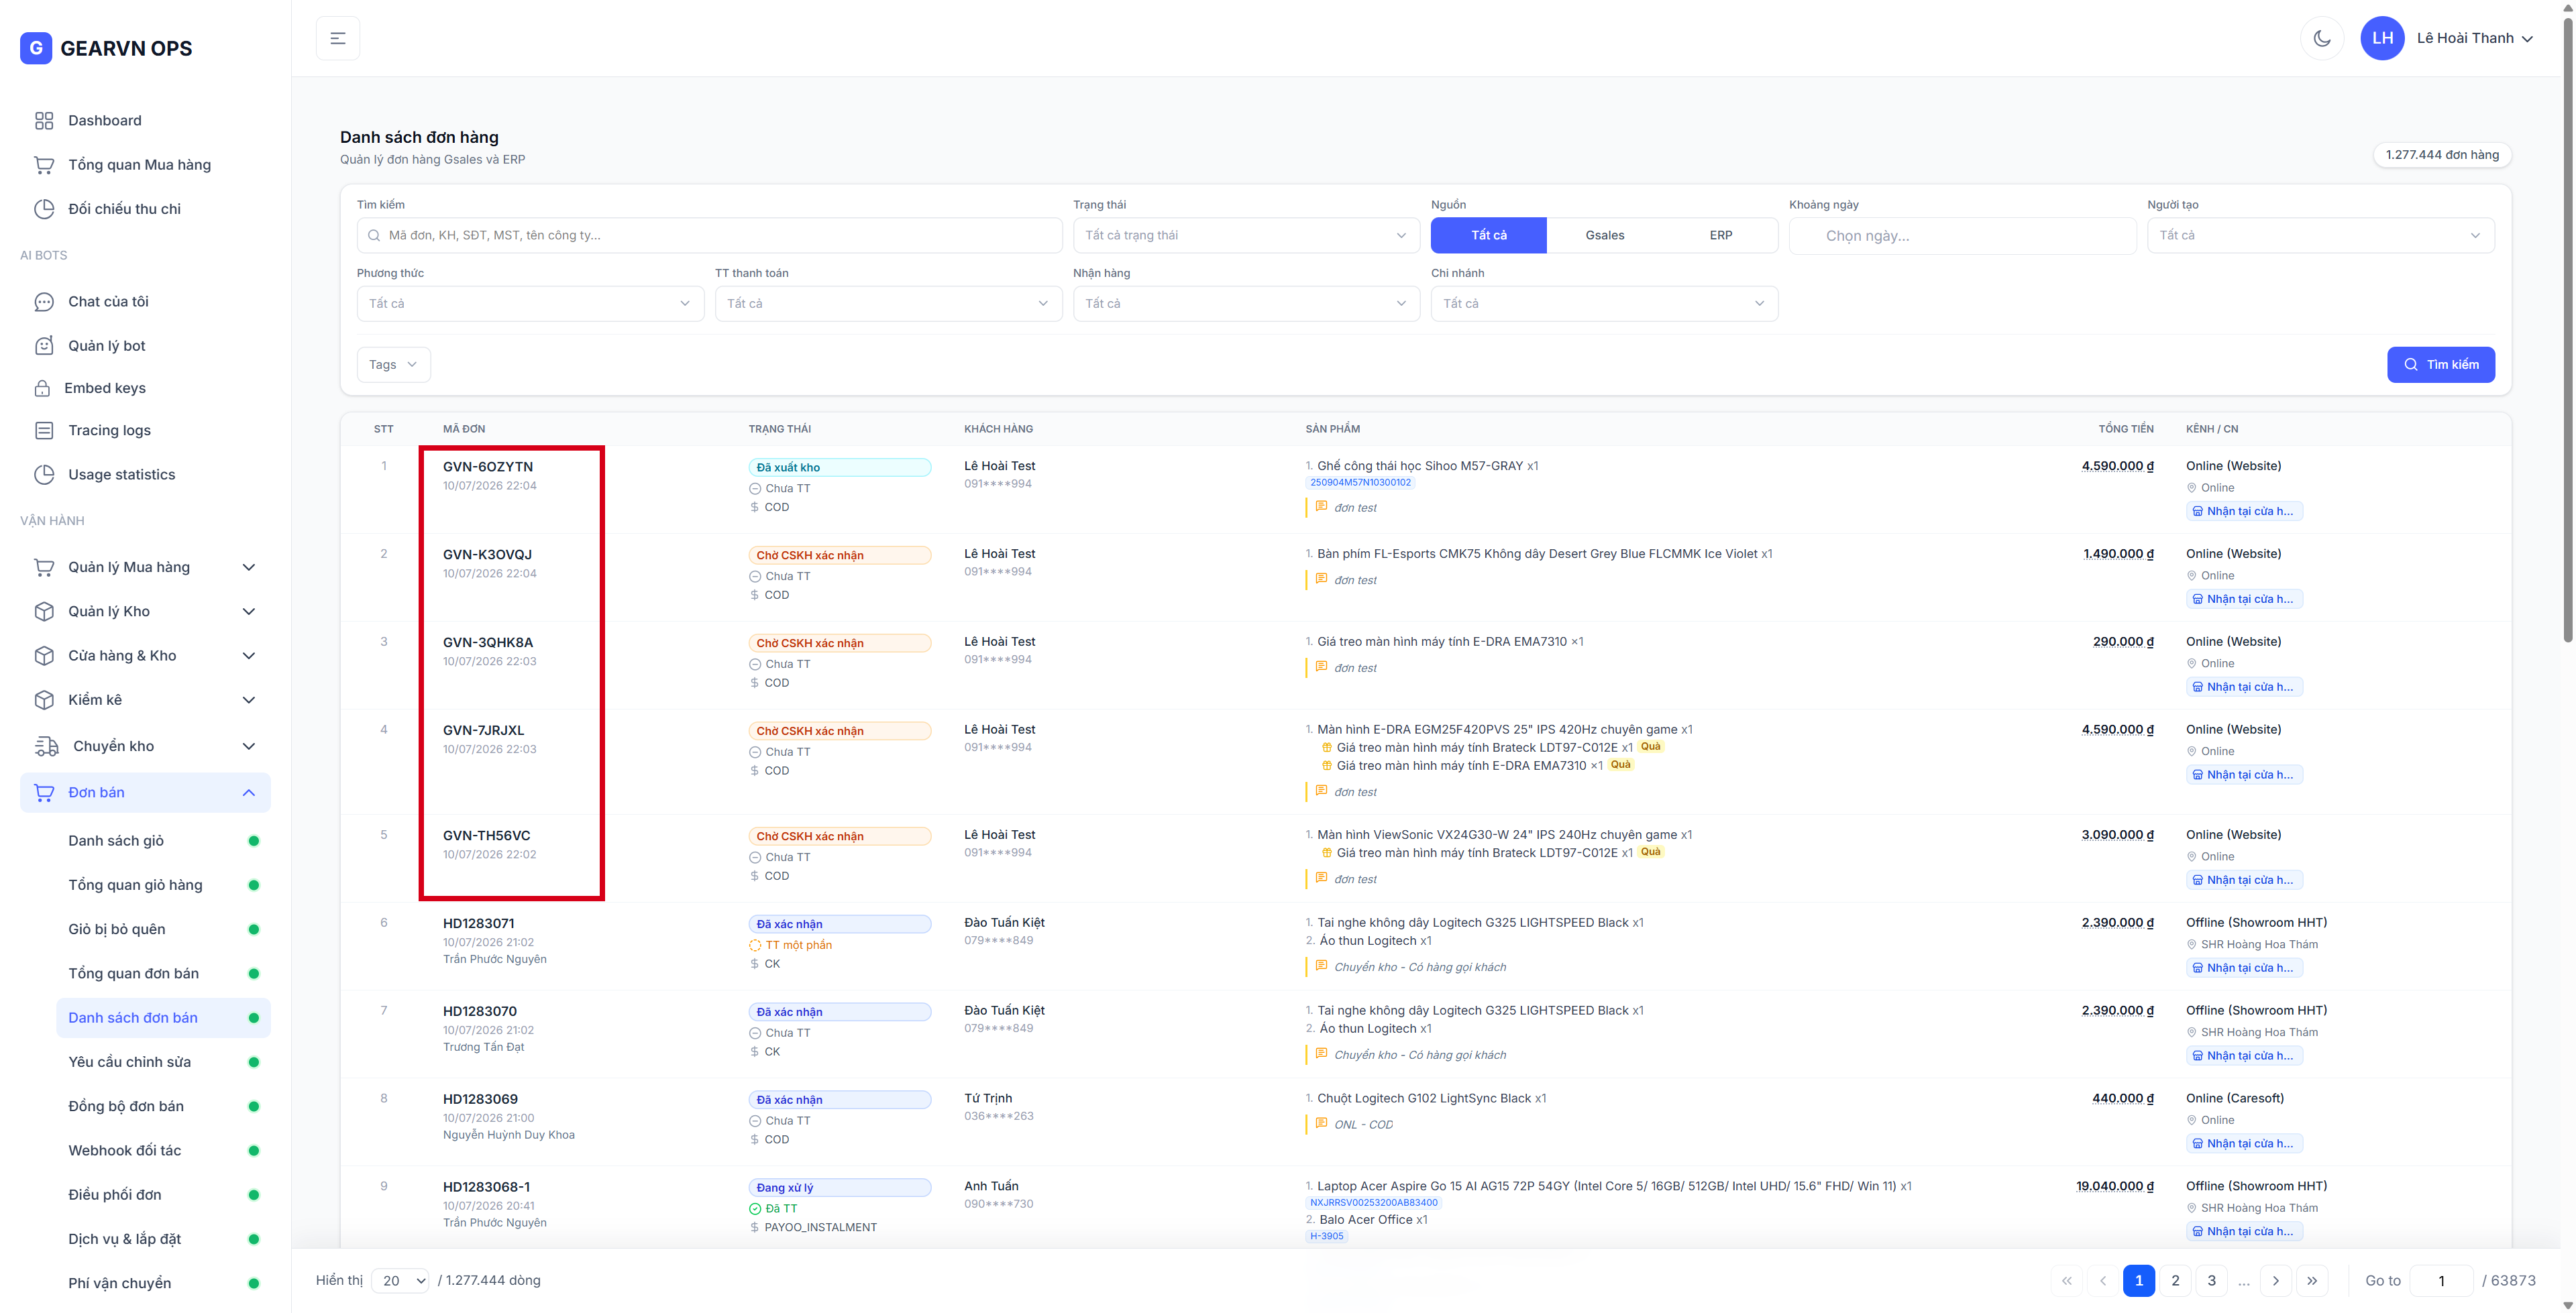Open Dashboard from sidebar icon

point(44,121)
